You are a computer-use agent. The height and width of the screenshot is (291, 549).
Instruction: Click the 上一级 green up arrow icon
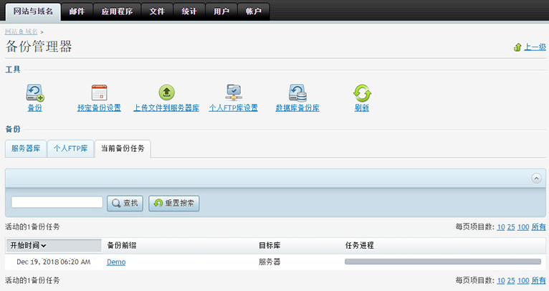coord(517,47)
